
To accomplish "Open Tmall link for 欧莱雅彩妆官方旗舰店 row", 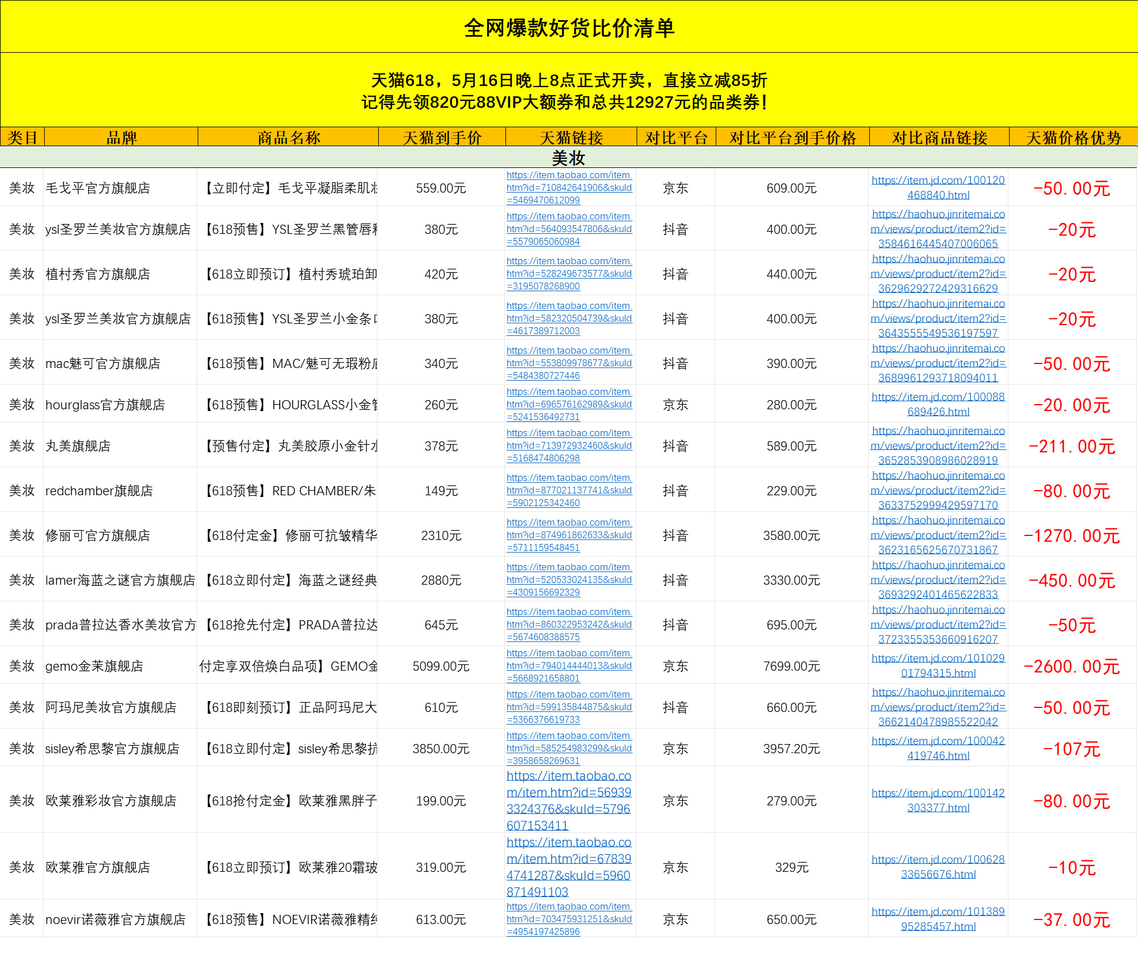I will [569, 800].
